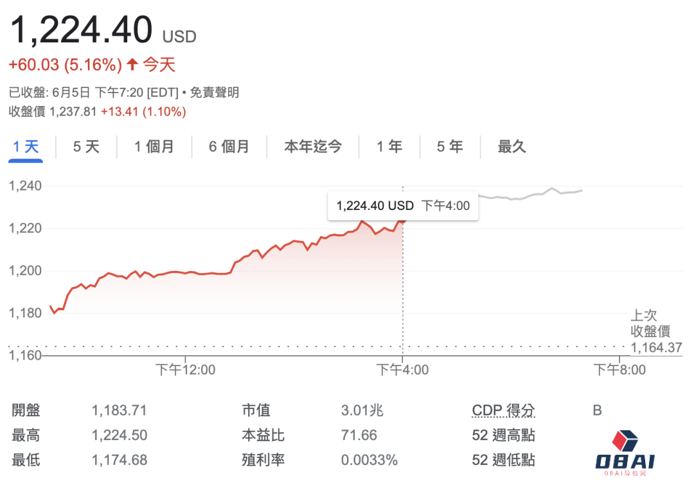Switch to the 1 年 range

(389, 146)
